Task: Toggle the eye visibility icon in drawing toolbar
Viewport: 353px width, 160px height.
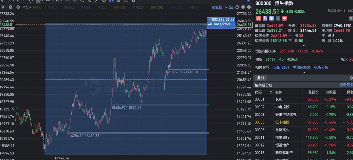Action: (x=104, y=1)
